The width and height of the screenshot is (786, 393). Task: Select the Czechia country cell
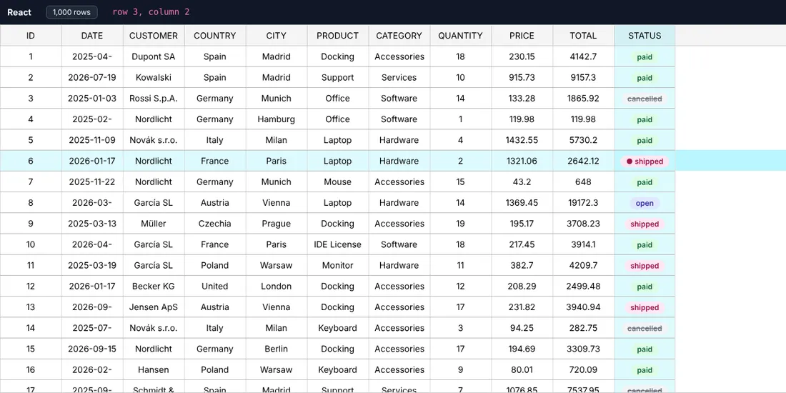215,224
